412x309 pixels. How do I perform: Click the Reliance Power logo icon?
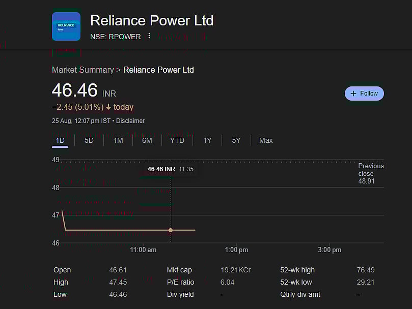pos(66,26)
